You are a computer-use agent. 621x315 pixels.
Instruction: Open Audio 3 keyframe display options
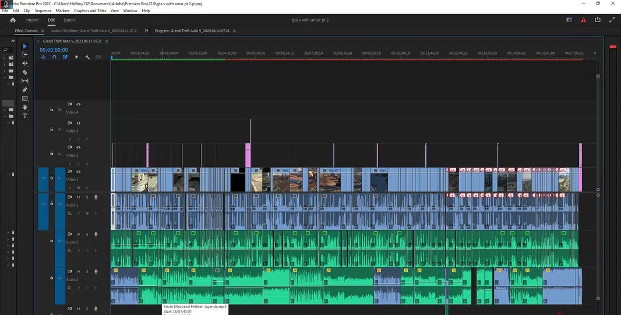point(70,288)
